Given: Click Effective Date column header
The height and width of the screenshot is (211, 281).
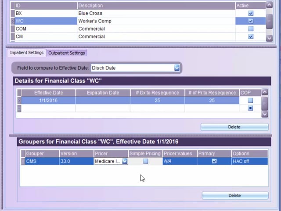Looking at the screenshot, I should 48,93.
